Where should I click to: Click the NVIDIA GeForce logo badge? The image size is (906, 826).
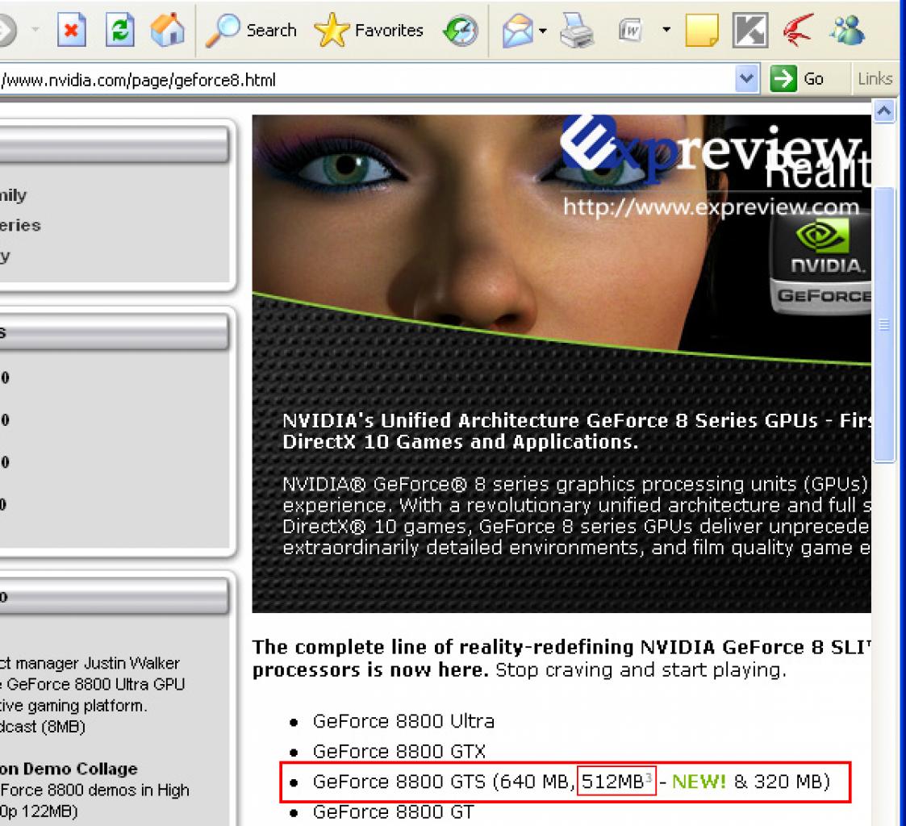click(x=821, y=265)
